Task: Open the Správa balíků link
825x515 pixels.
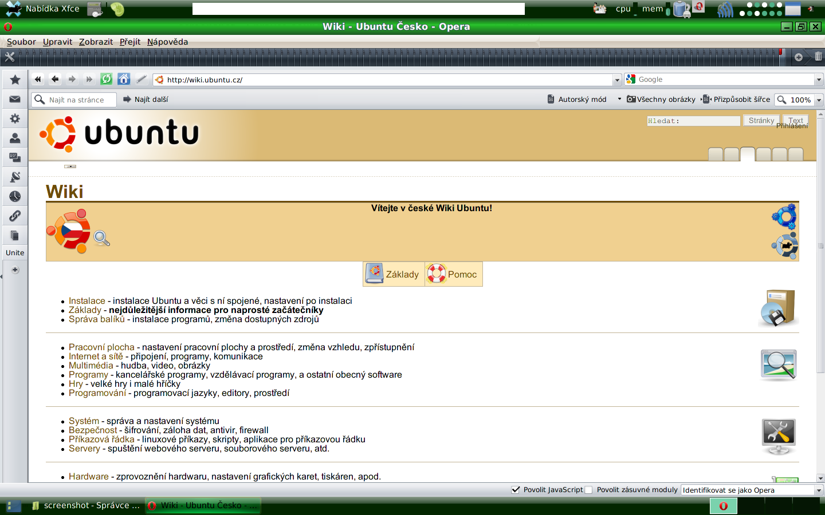Action: (96, 319)
